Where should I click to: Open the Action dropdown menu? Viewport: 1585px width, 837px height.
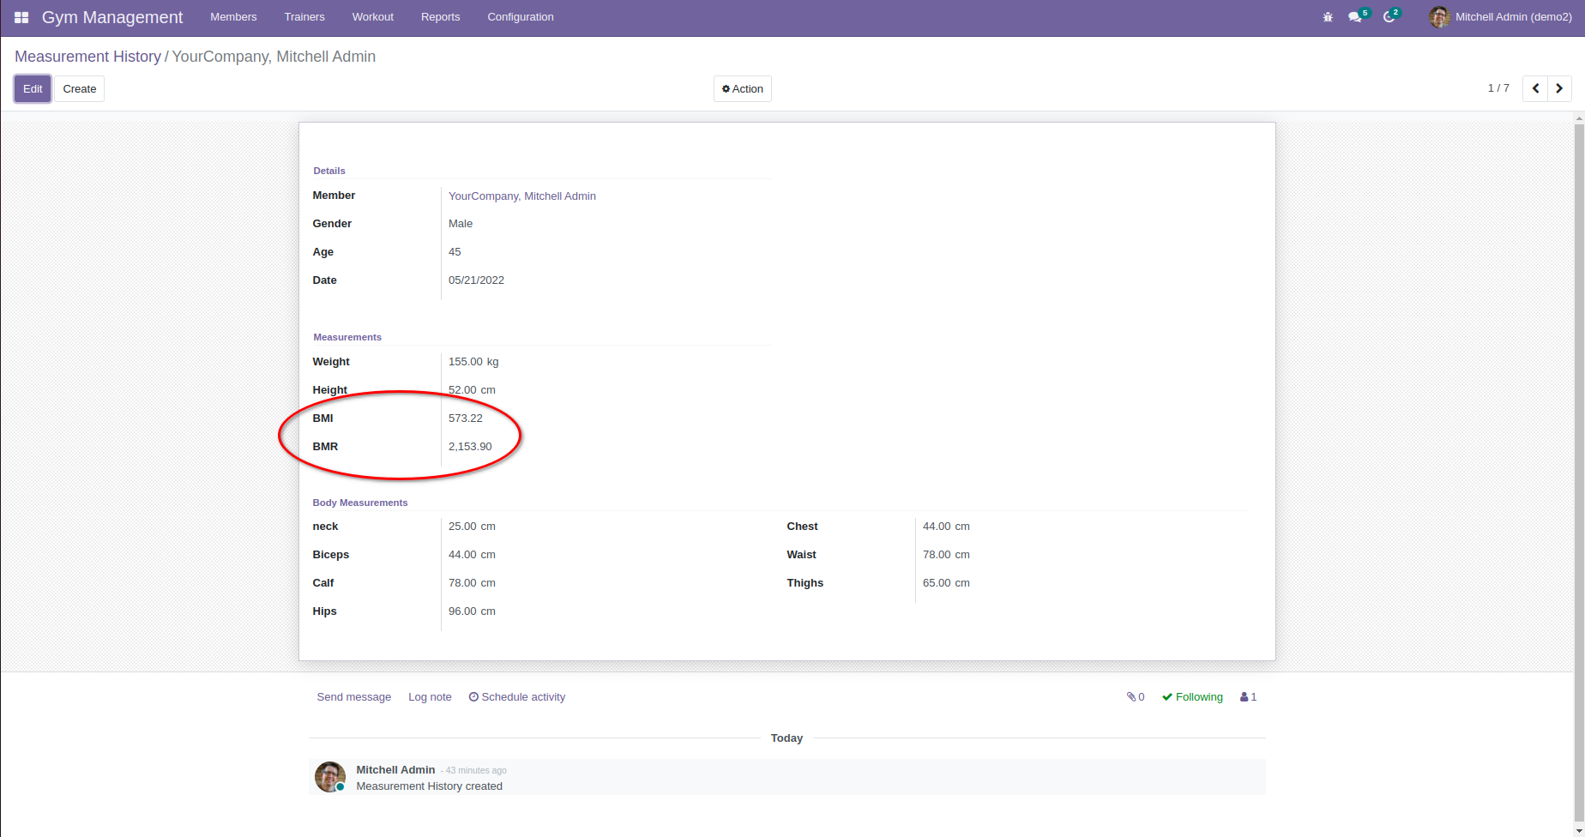(x=743, y=89)
